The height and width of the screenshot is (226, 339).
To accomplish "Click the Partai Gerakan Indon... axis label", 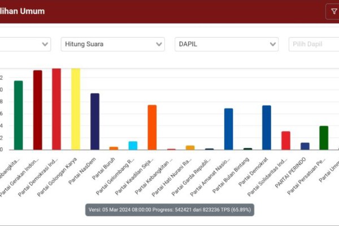I will [x=19, y=177].
